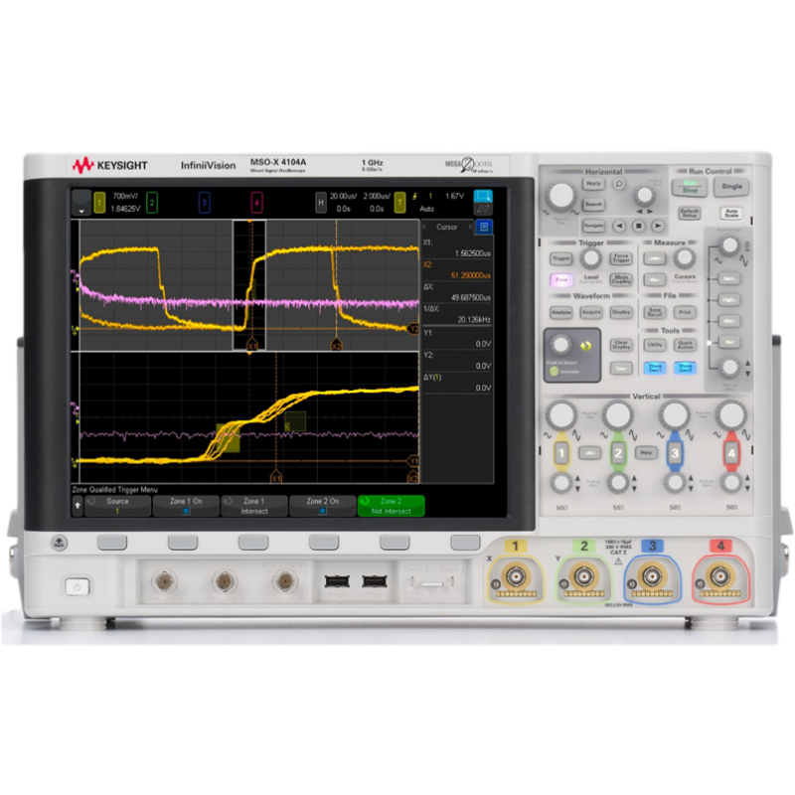The image size is (795, 795).
Task: Tap blue channel 3 indicator on screen
Action: (205, 203)
